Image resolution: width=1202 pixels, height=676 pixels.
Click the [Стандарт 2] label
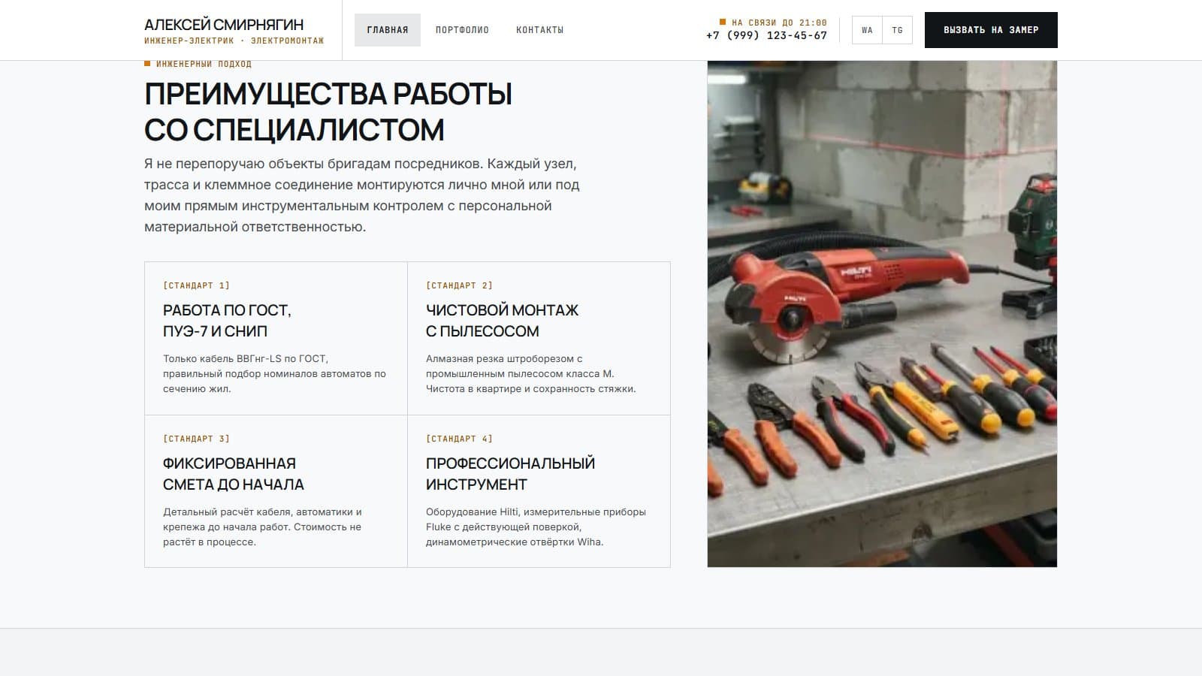pyautogui.click(x=459, y=285)
